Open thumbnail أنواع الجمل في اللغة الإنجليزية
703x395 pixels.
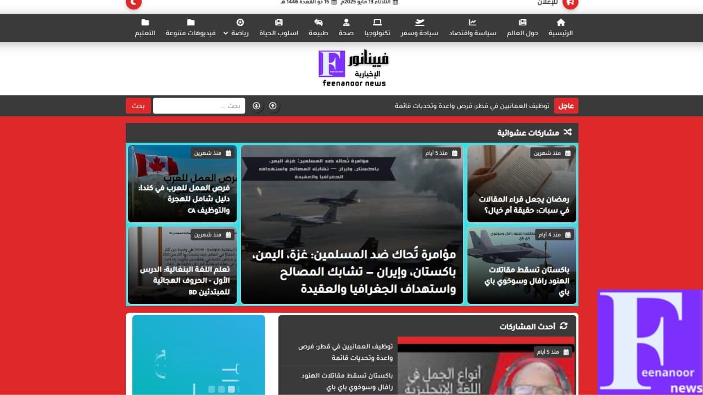[x=486, y=366]
